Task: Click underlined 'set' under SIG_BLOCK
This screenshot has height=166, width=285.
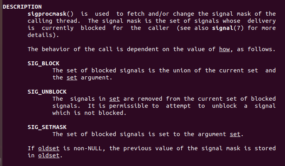Action: (x=71, y=77)
